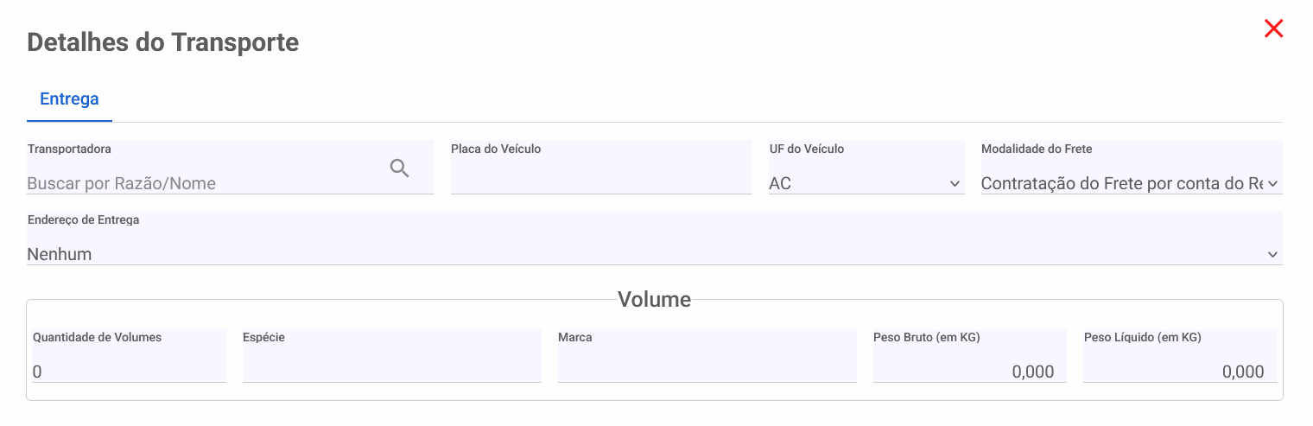Click the Detalhes do Transporte heading
This screenshot has width=1313, height=426.
163,41
